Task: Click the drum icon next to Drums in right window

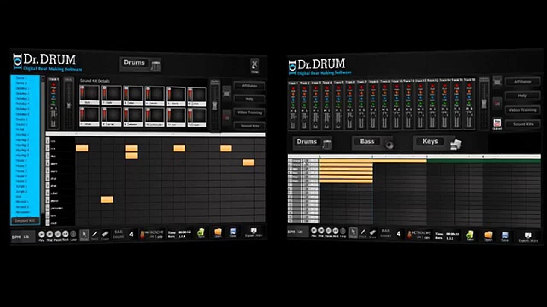Action: [x=326, y=144]
